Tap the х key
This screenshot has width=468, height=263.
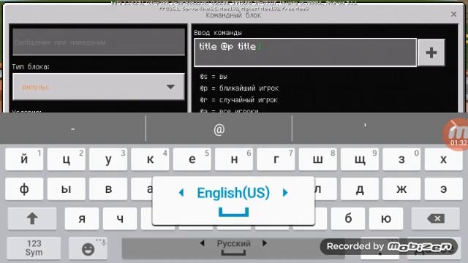444,159
